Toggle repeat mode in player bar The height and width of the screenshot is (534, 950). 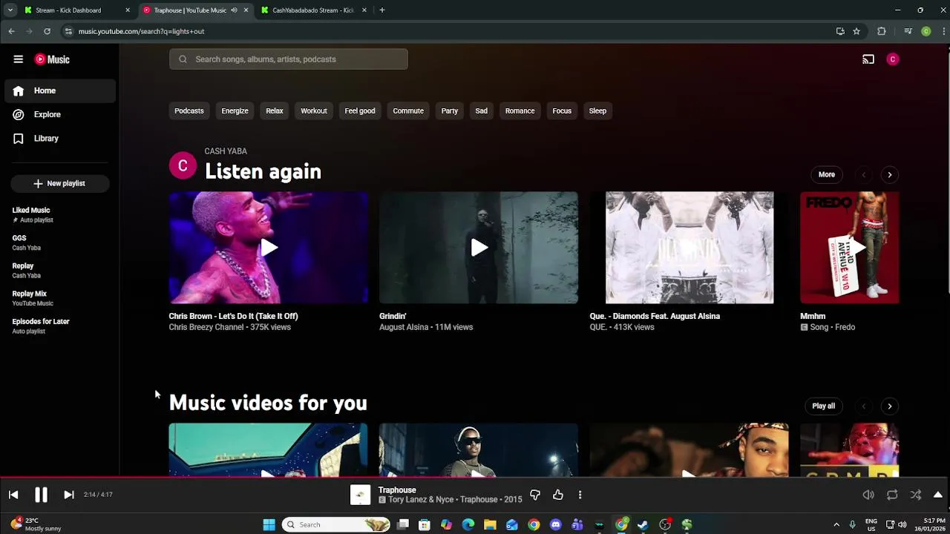tap(892, 495)
